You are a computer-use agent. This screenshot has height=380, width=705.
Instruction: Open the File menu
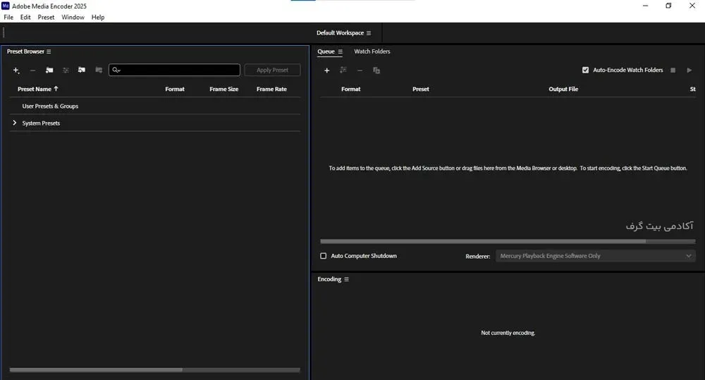[8, 17]
